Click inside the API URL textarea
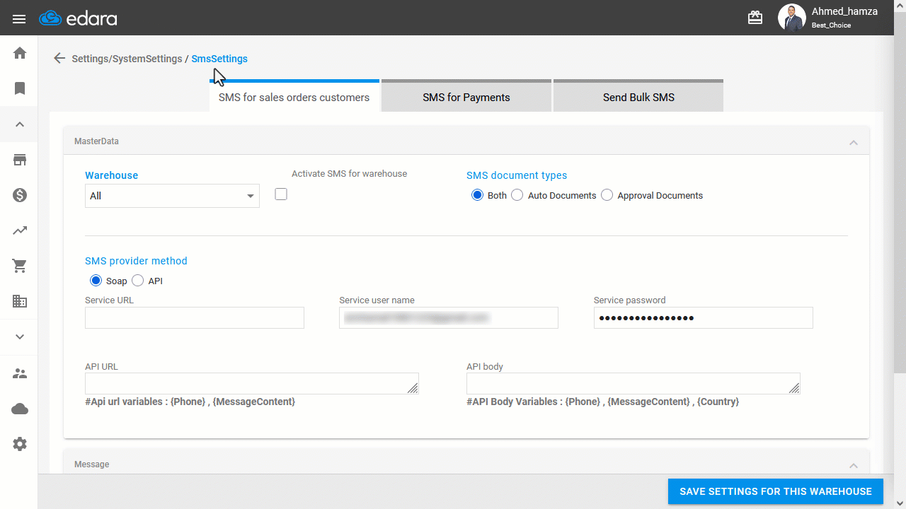The width and height of the screenshot is (906, 509). pyautogui.click(x=252, y=383)
